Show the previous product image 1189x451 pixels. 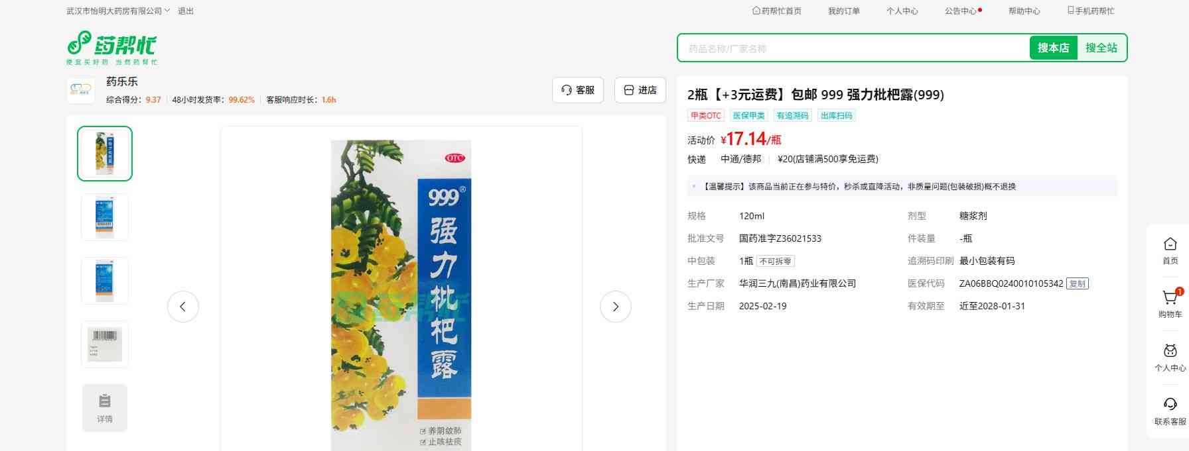[x=183, y=307]
